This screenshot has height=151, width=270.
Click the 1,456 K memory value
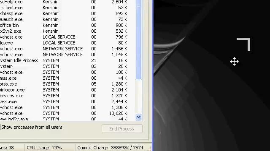(119, 49)
